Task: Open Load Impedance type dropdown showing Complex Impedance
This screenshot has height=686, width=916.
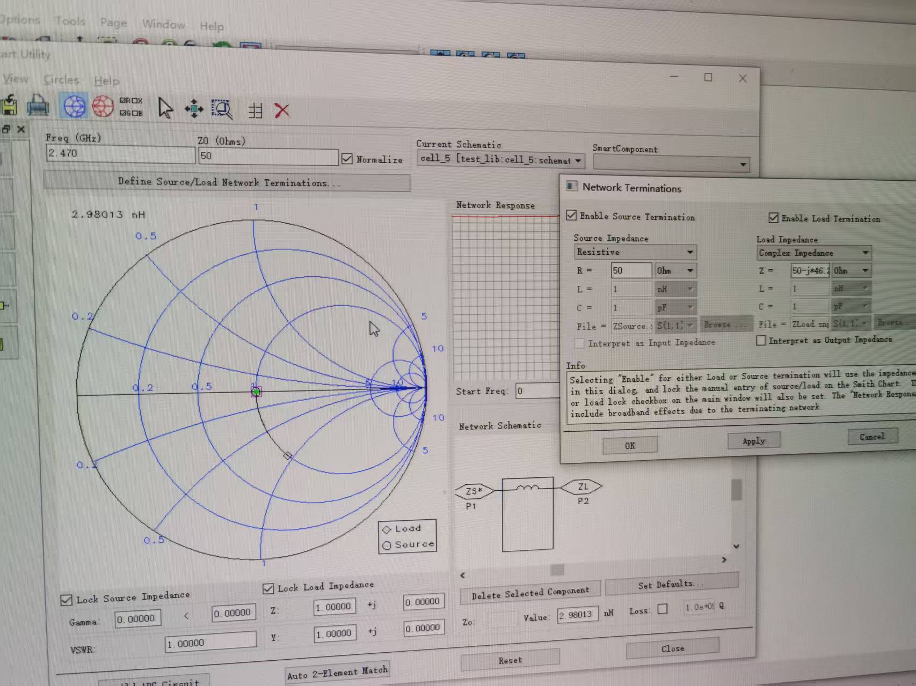Action: pos(813,253)
